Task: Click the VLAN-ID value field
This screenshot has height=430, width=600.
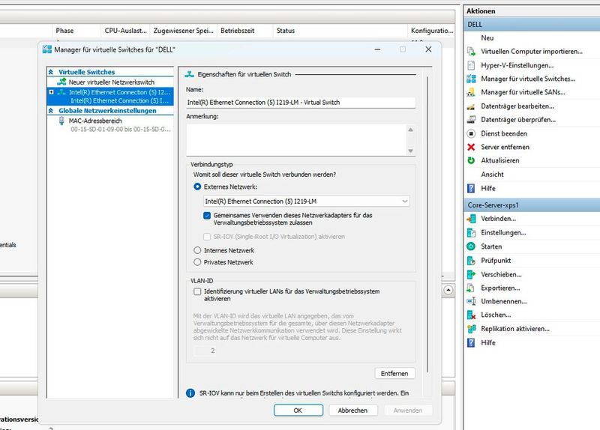Action: pos(206,351)
